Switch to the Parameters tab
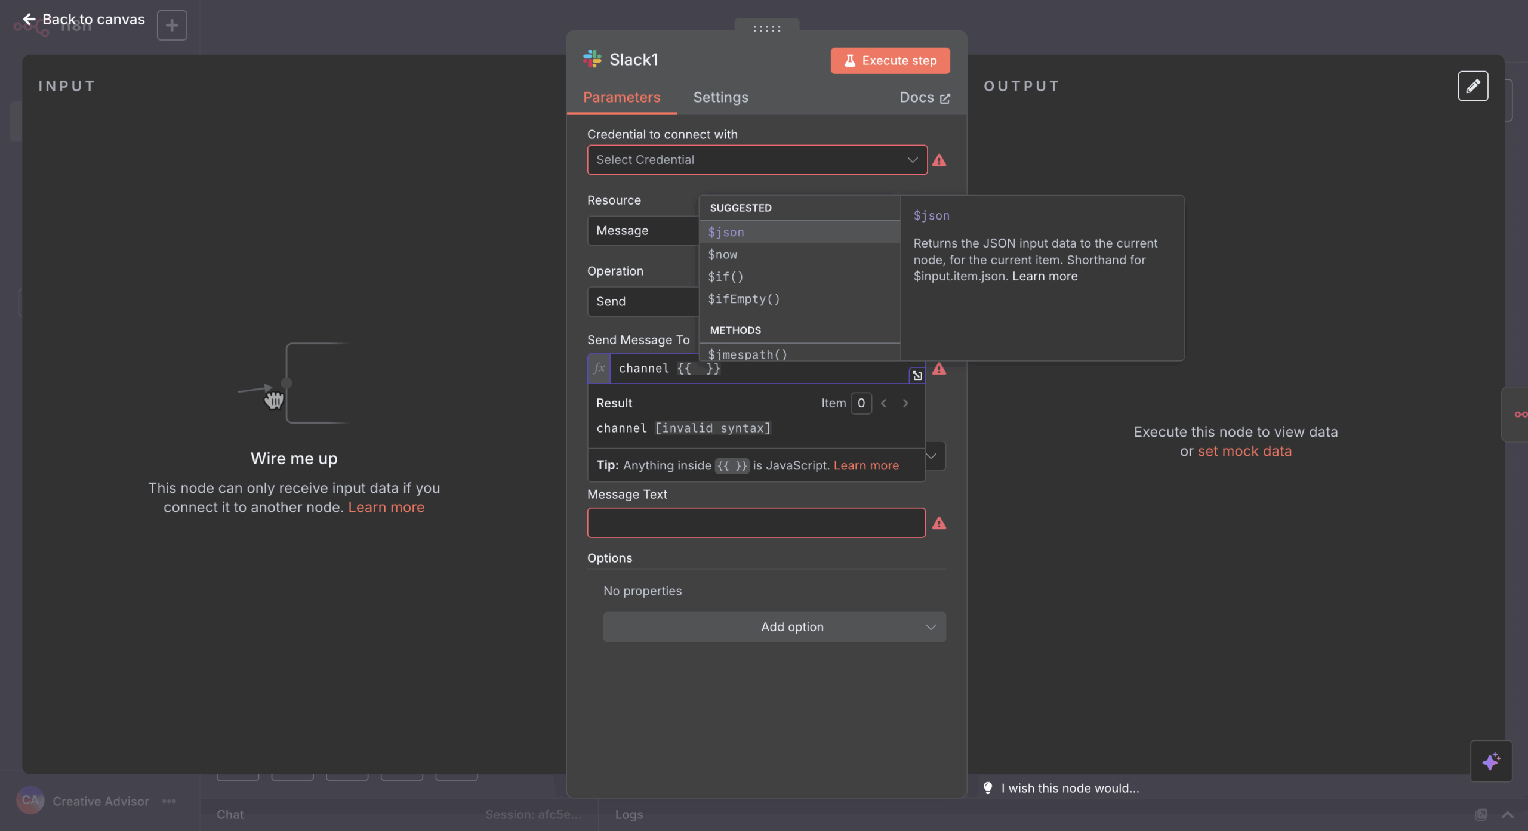Screen dimensions: 1528x831 point(621,97)
